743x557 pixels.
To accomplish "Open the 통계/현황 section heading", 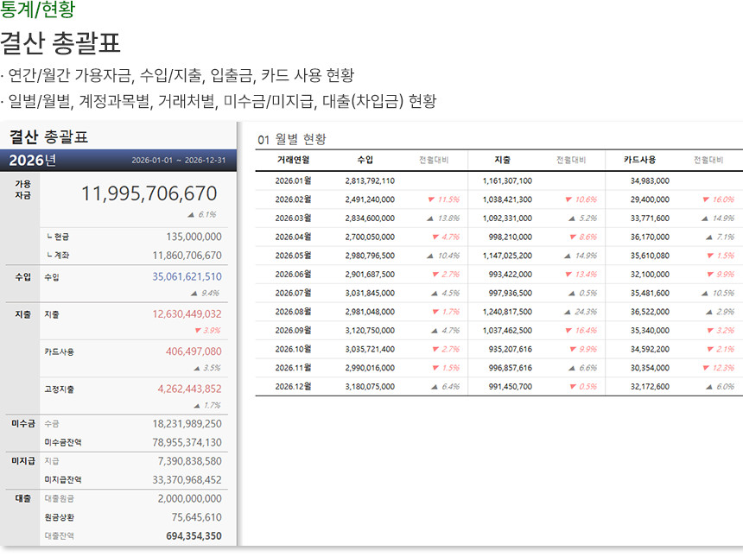I will pos(37,10).
